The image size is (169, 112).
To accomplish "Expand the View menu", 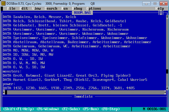I will coord(36,9).
